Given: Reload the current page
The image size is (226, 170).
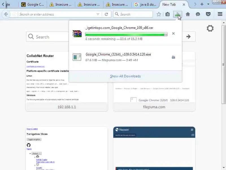Looking at the screenshot, I should [107, 14].
